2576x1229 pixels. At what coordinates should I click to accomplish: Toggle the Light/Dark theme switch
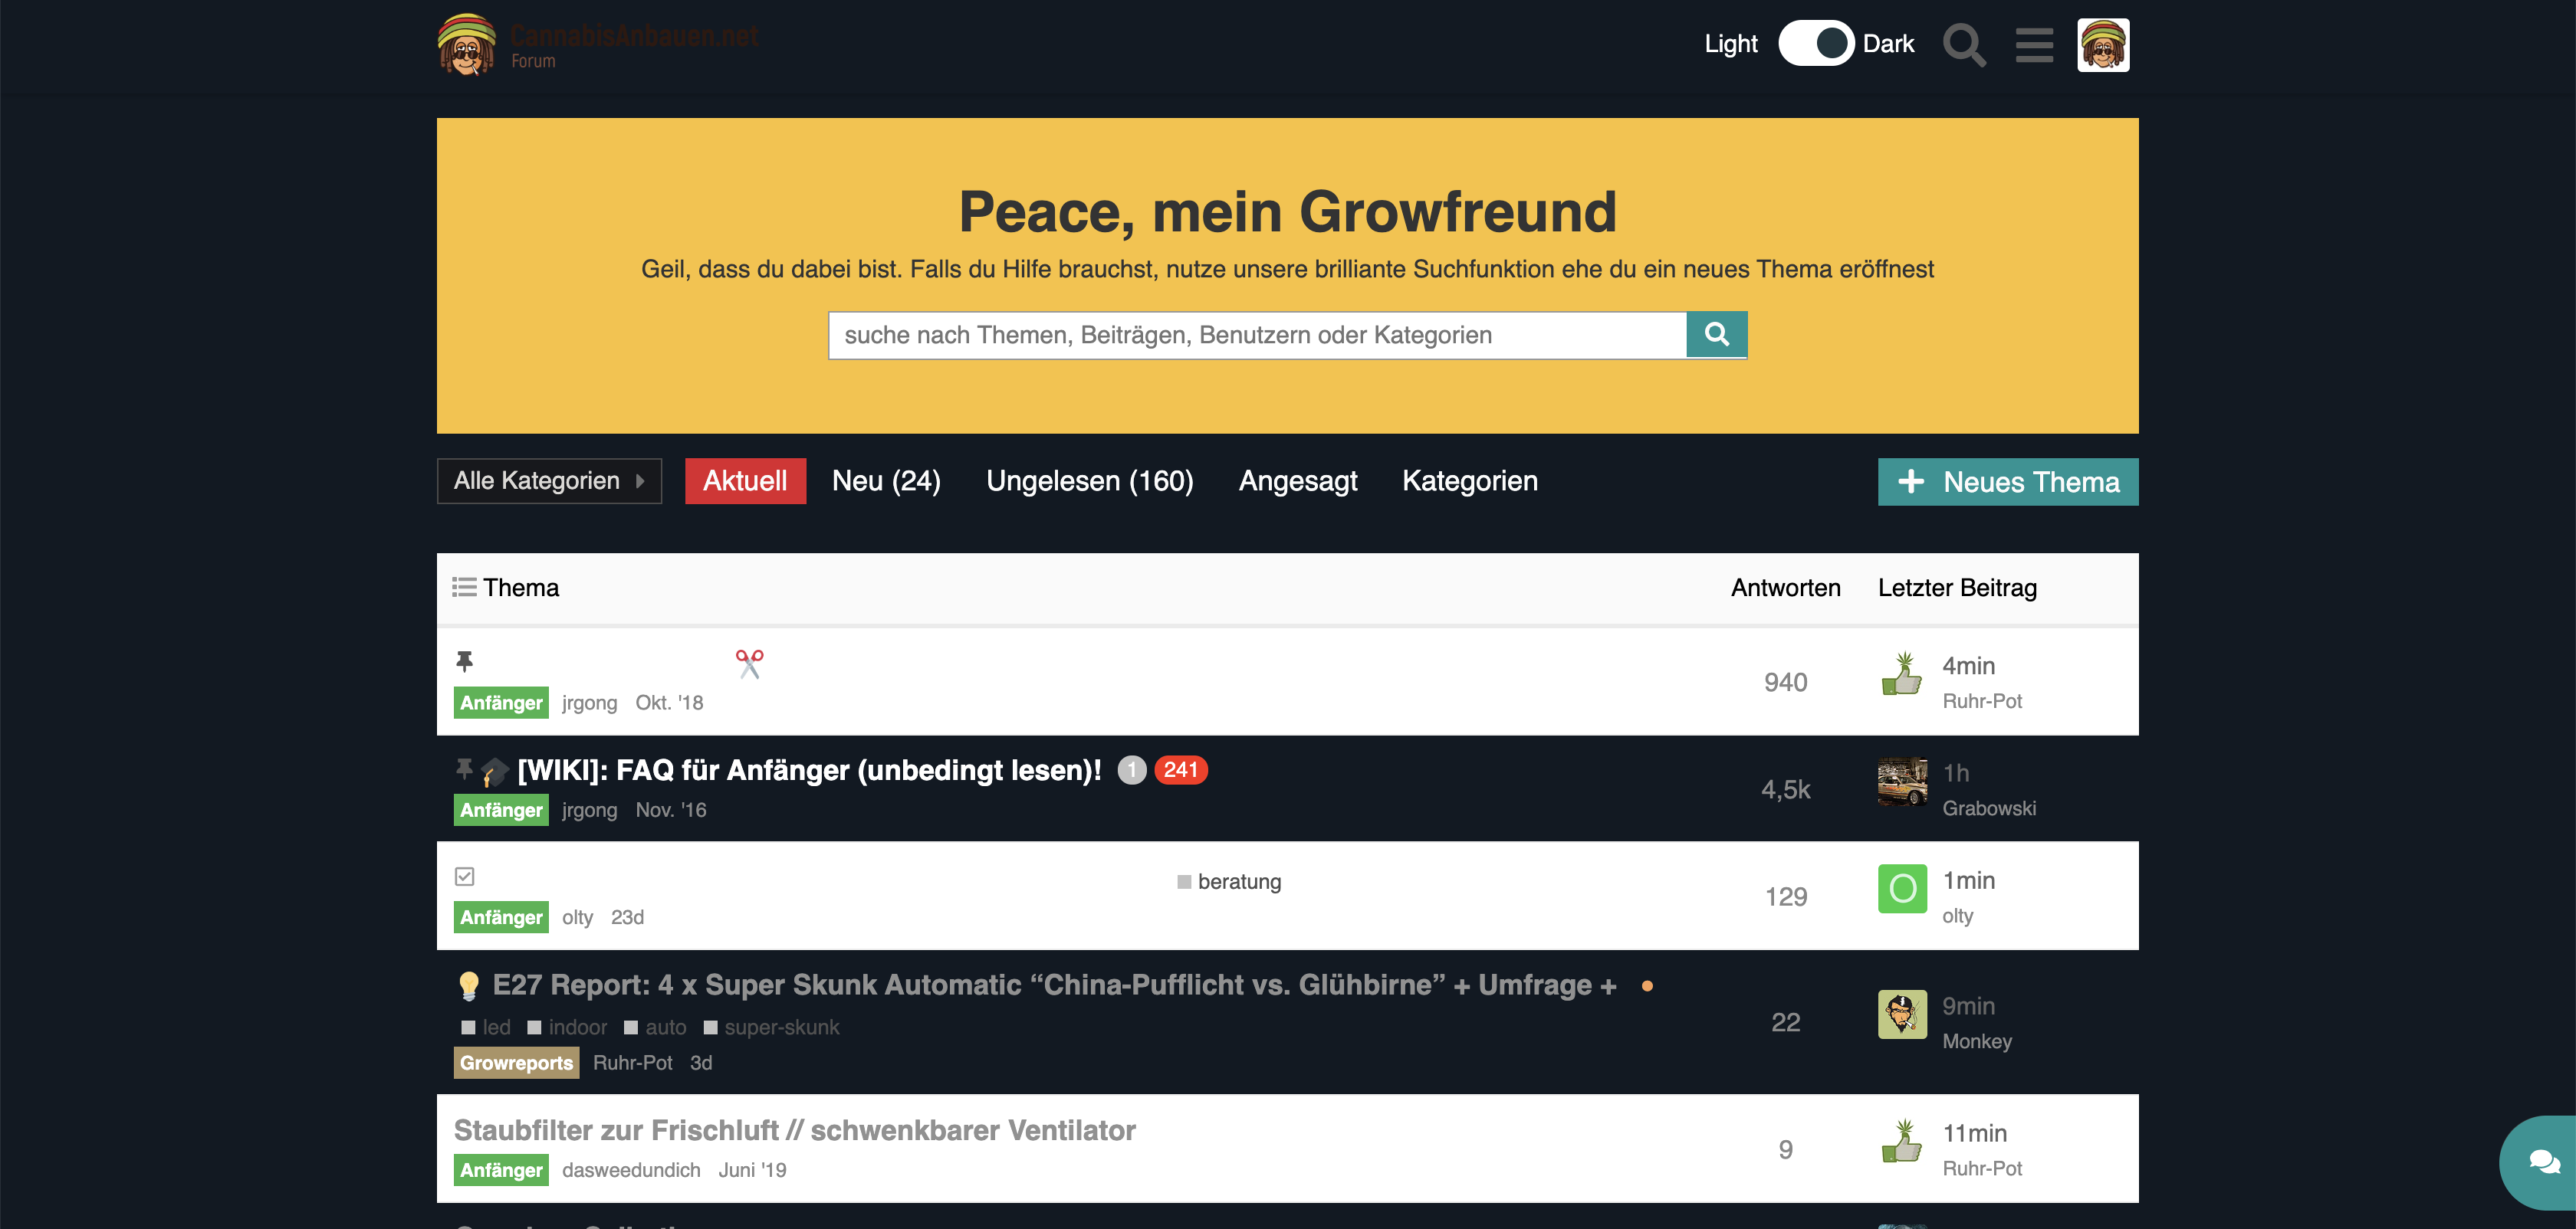click(1815, 44)
